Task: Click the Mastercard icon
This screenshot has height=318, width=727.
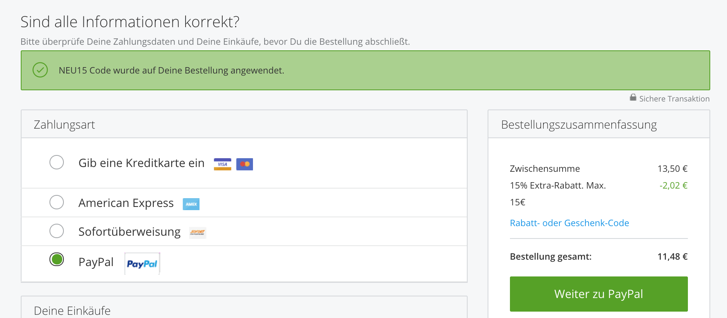Action: (x=245, y=164)
